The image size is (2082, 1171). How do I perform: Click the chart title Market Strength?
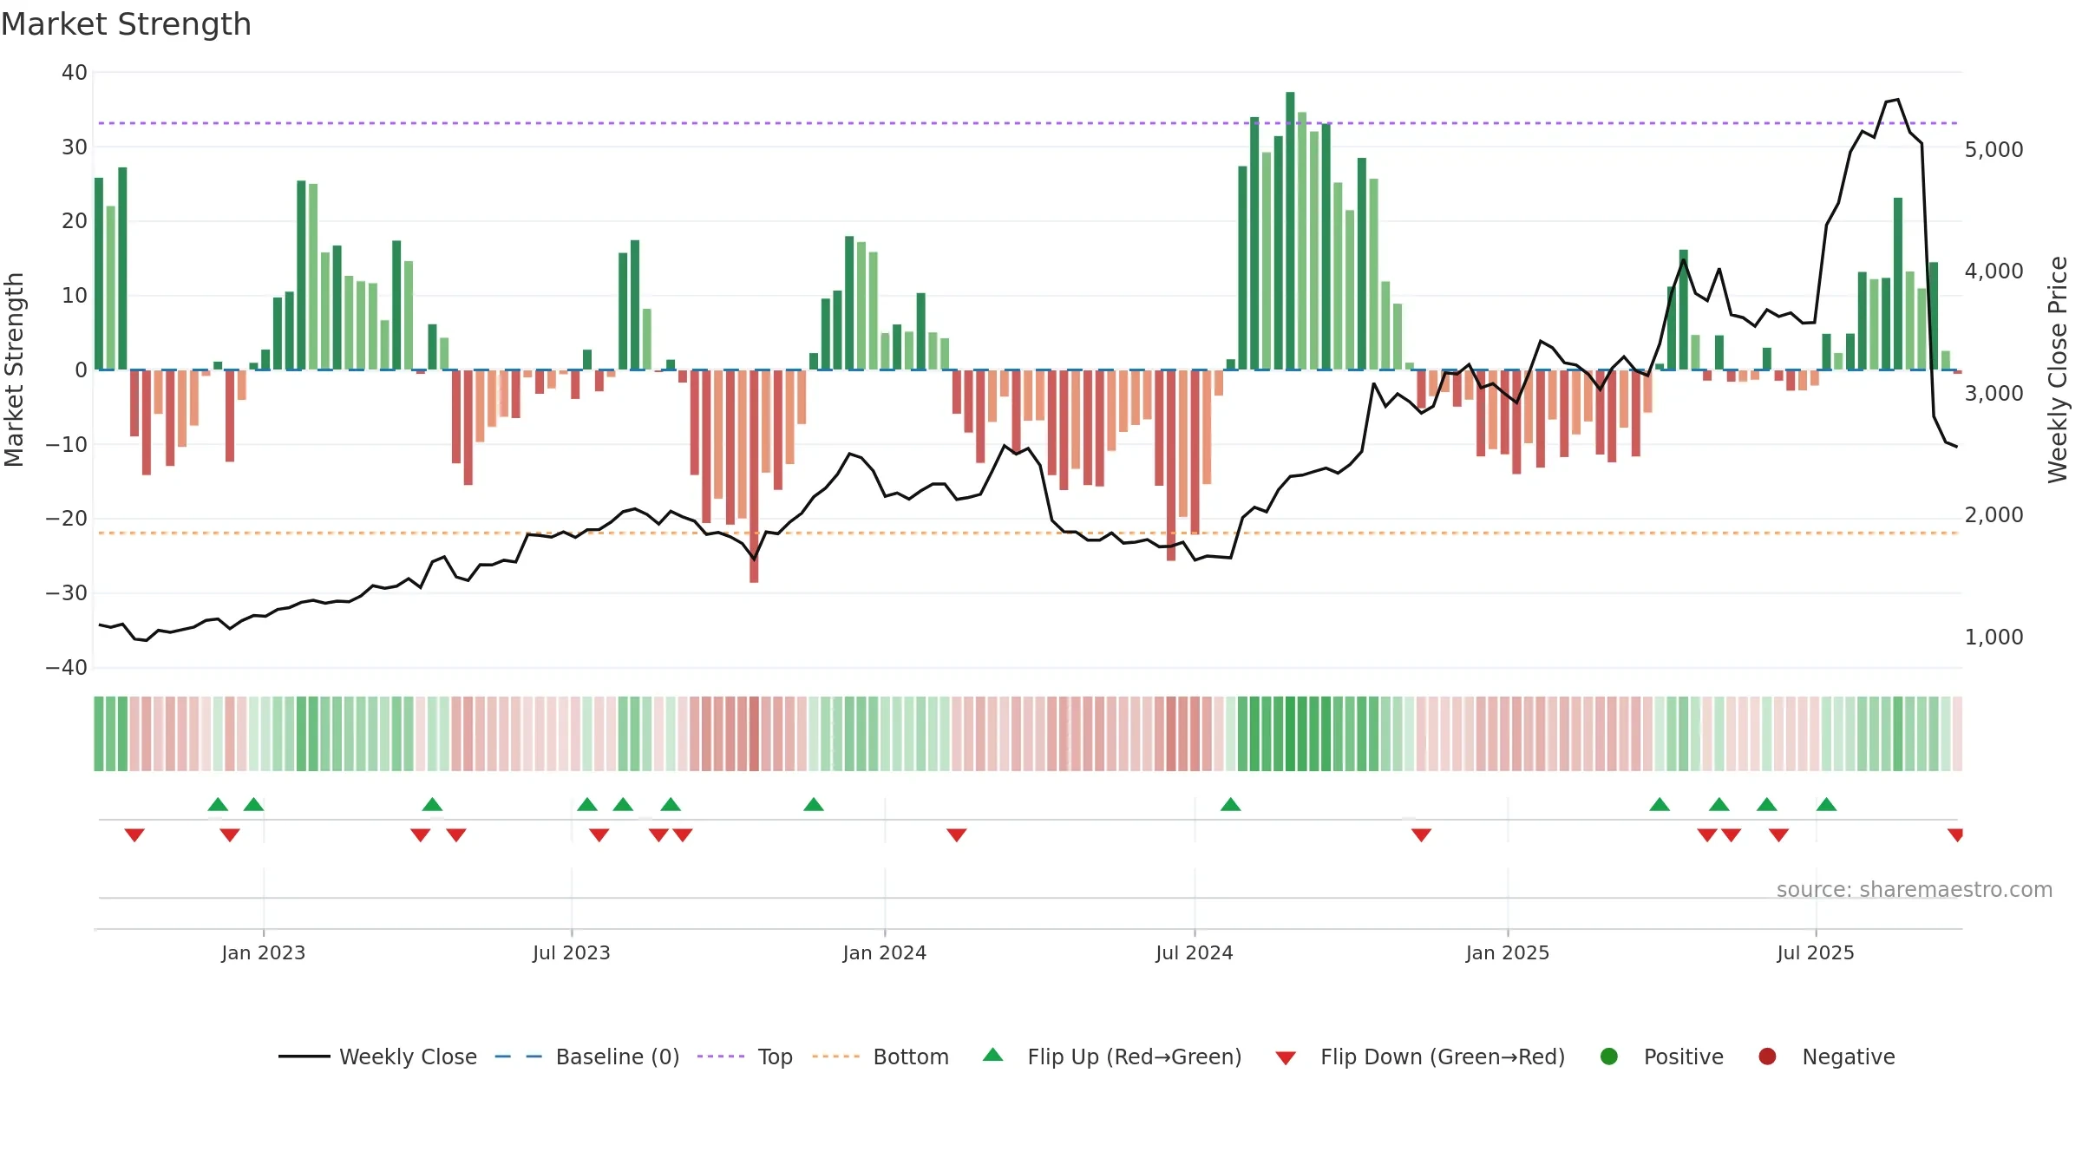pyautogui.click(x=126, y=24)
